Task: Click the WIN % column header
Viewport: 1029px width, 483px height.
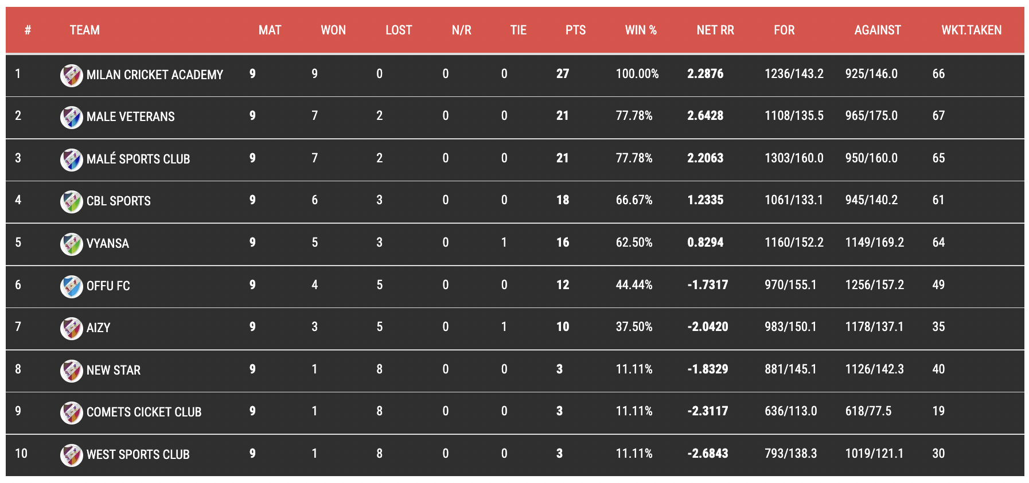Action: pos(641,30)
